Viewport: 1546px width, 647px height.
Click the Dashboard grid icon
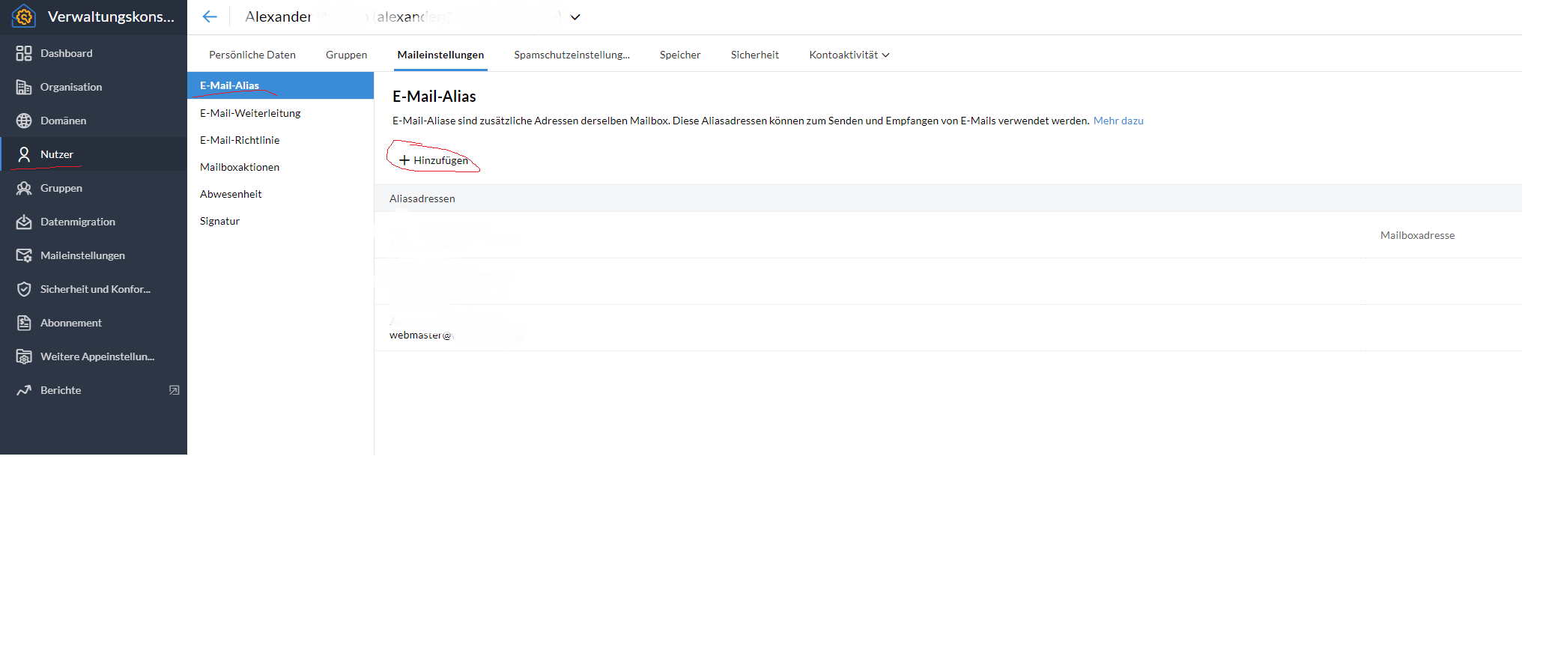24,53
